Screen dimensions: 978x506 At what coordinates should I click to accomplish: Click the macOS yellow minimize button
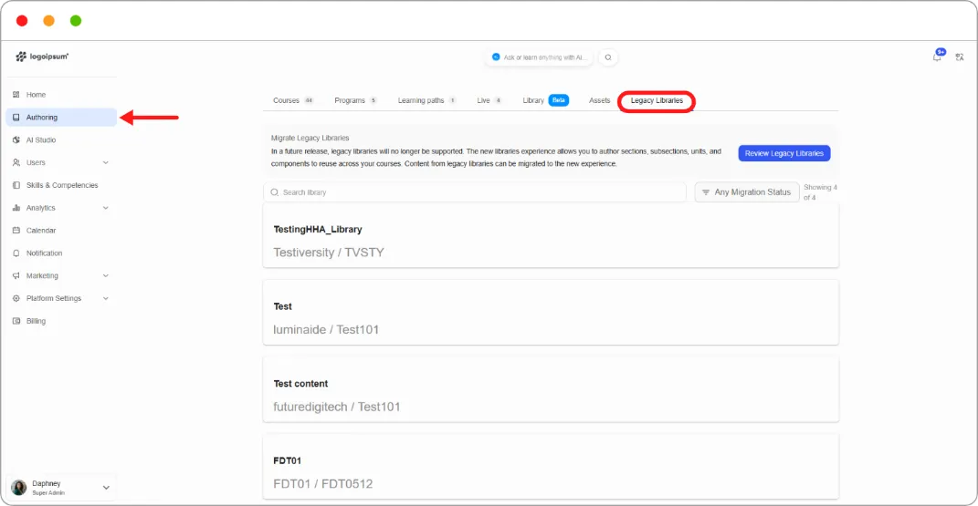coord(48,21)
